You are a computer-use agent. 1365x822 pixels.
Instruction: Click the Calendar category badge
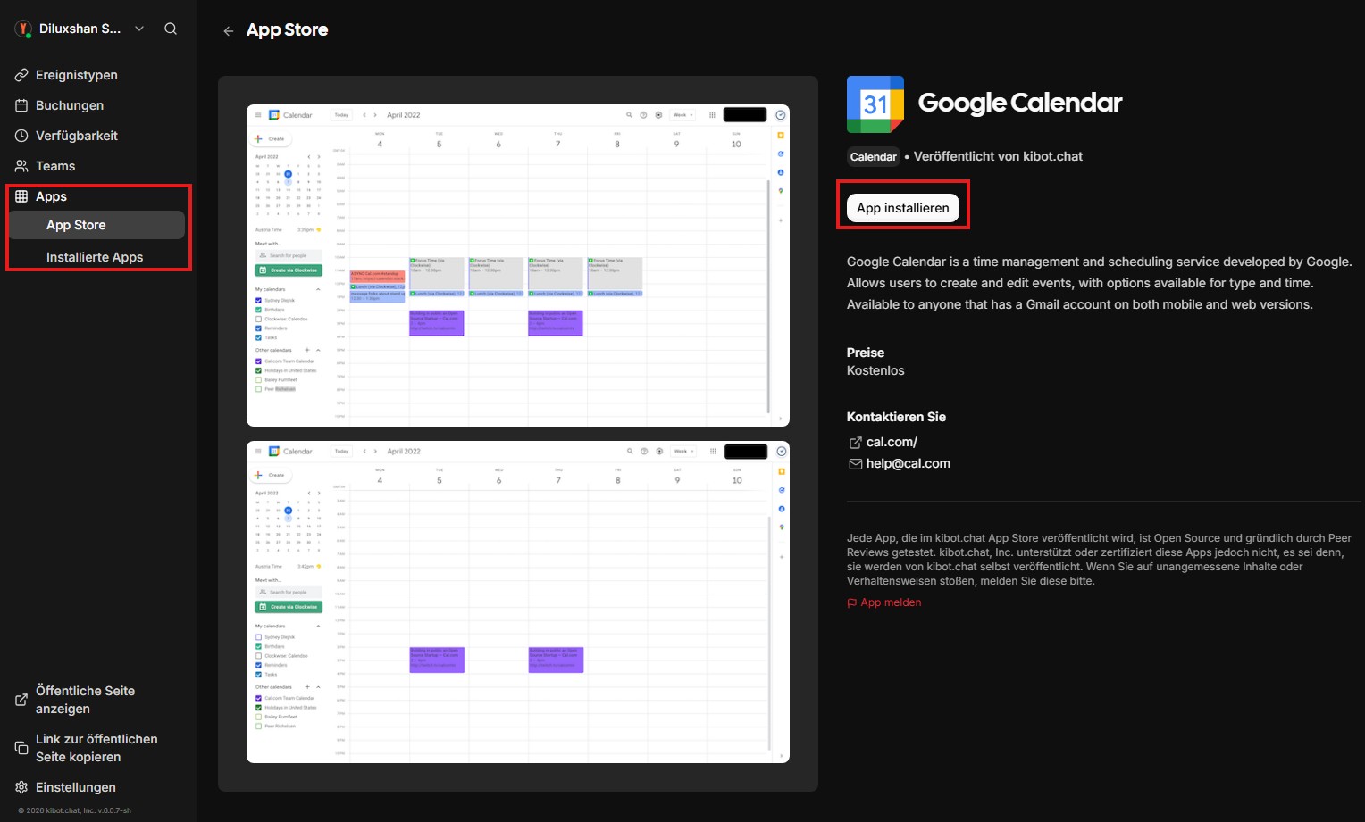point(873,157)
